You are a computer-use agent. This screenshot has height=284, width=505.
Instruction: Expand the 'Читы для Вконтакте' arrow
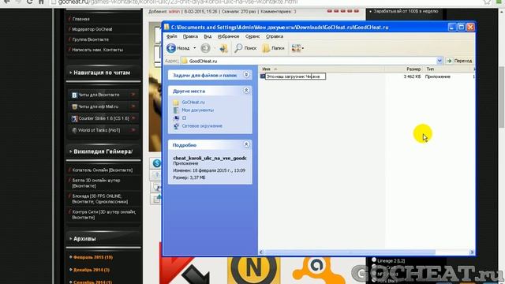pos(133,95)
